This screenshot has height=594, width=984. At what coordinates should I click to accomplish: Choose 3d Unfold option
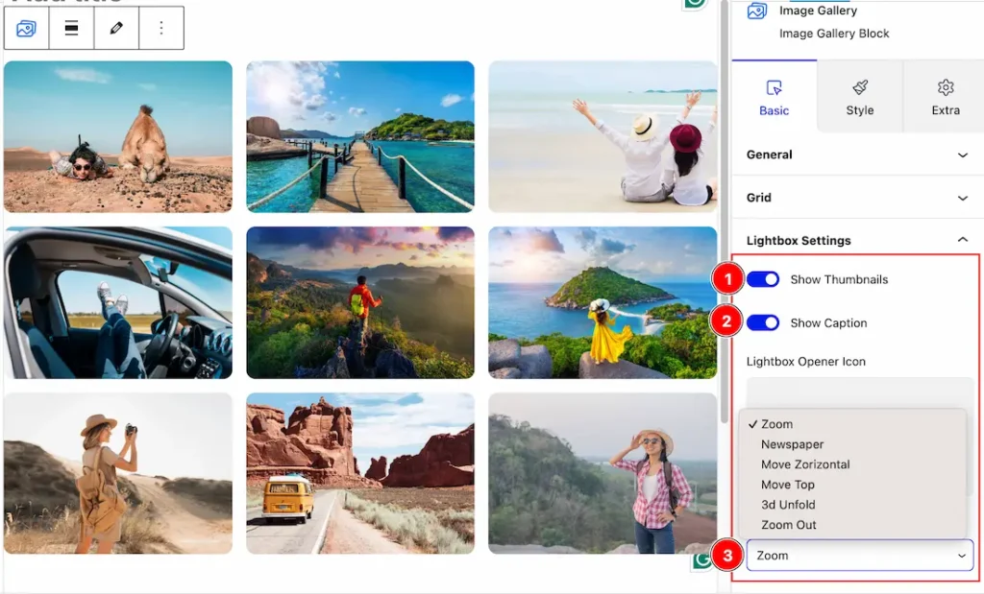tap(788, 505)
